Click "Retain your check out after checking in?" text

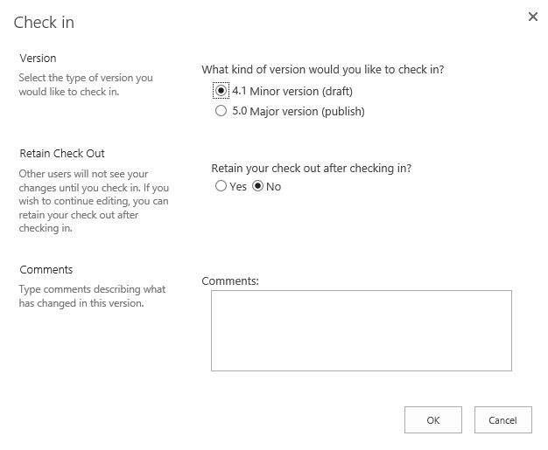(x=312, y=168)
